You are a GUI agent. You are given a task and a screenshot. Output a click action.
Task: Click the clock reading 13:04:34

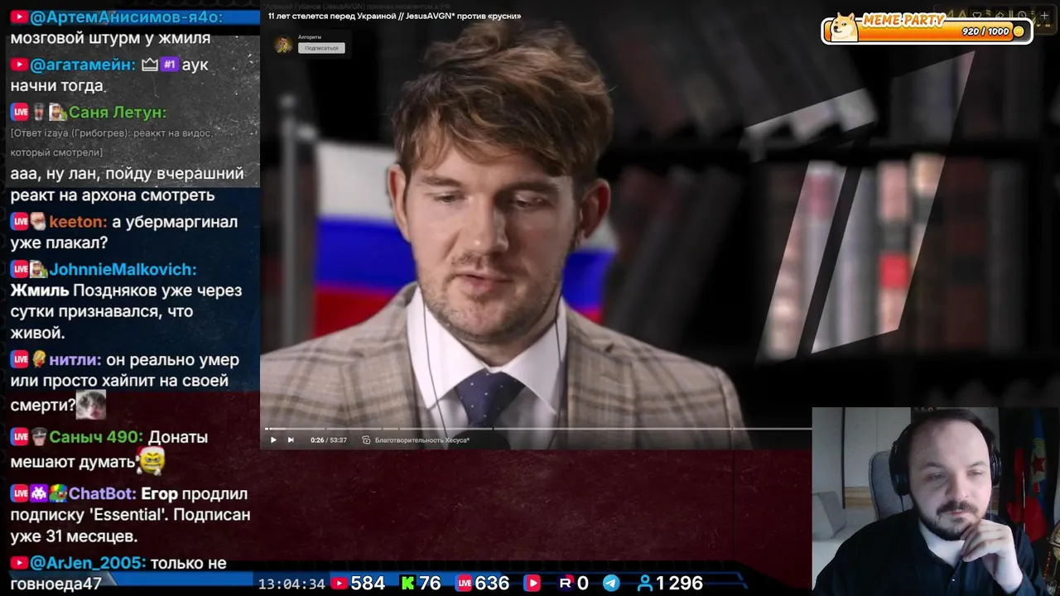[291, 584]
